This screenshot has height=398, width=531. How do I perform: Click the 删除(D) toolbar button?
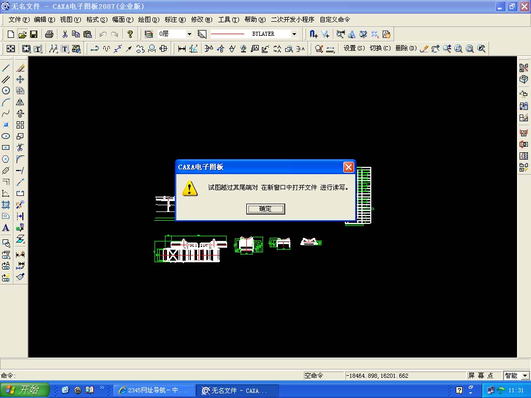pyautogui.click(x=406, y=48)
